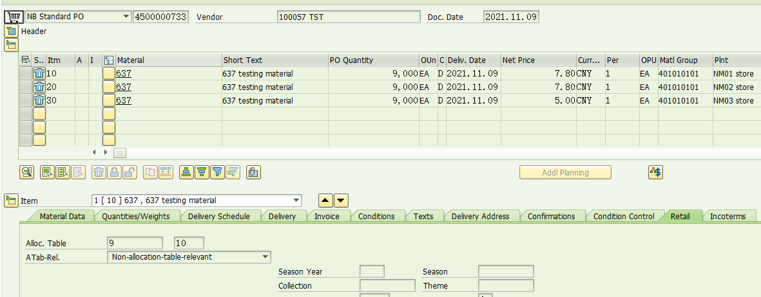
Task: Select row for item 30 via row selector
Action: click(26, 101)
